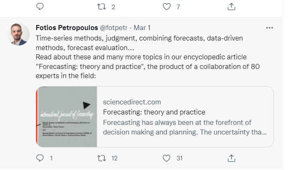Image resolution: width=292 pixels, height=170 pixels.
Task: Open Fotios Petropoulos profile picture
Action: [18, 35]
